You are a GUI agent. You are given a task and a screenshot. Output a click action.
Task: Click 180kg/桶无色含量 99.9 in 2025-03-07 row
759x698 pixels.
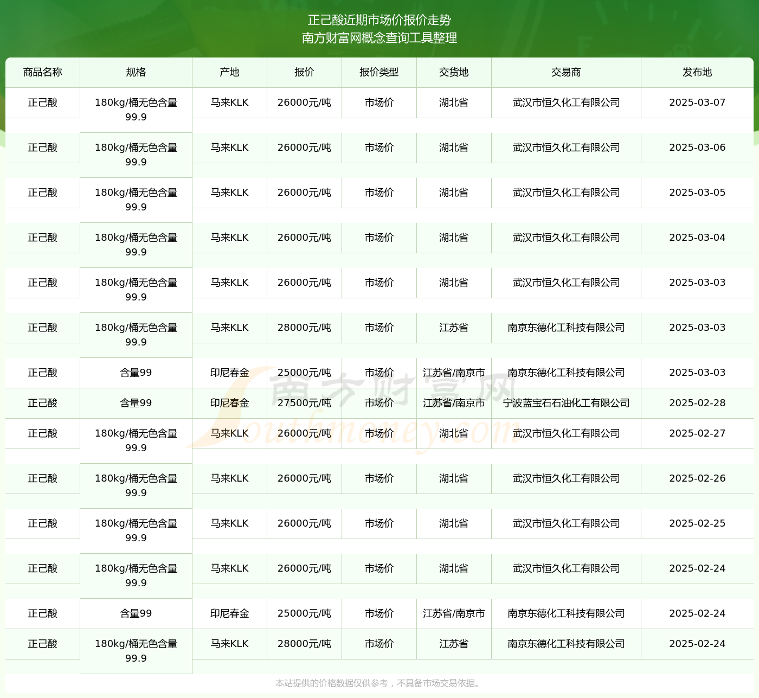click(136, 110)
